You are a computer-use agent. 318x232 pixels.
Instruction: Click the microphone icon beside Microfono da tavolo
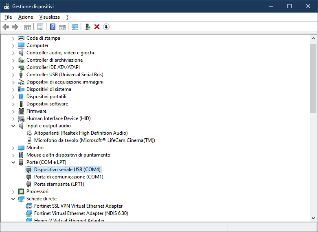point(29,140)
